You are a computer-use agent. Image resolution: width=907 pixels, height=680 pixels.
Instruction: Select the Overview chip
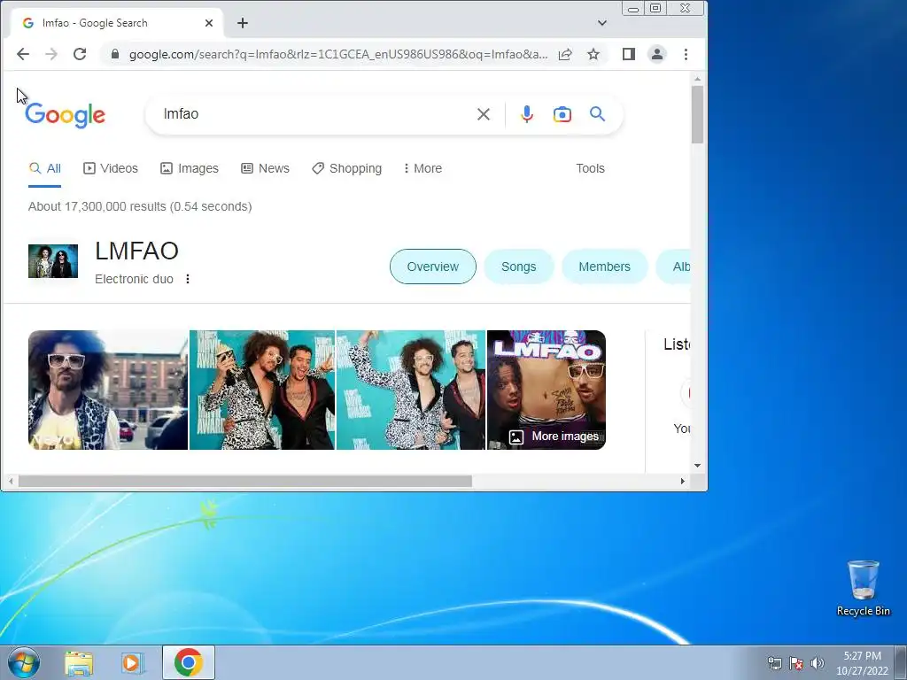[432, 267]
